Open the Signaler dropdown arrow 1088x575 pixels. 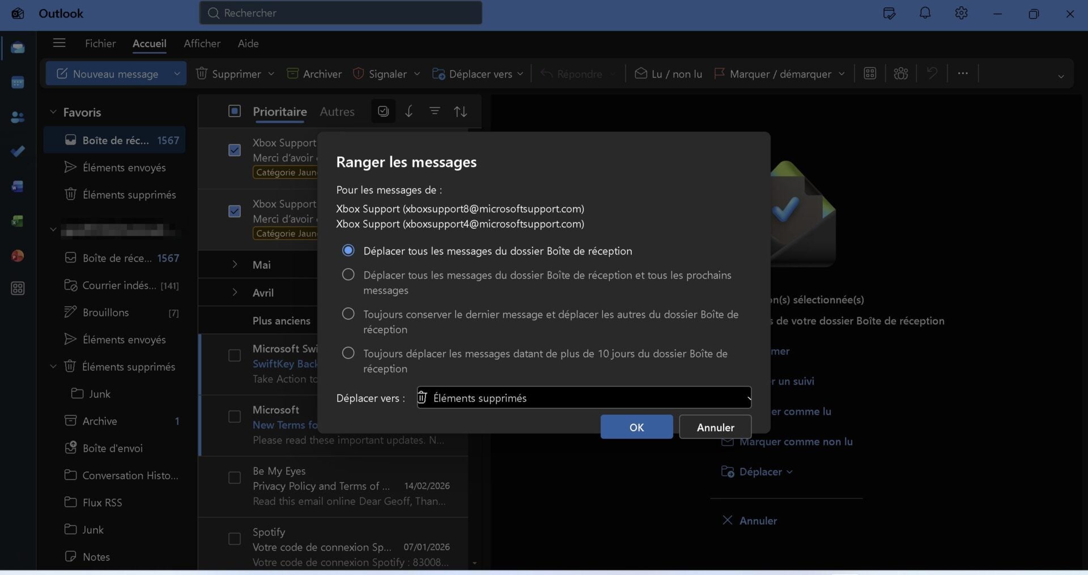pyautogui.click(x=417, y=74)
